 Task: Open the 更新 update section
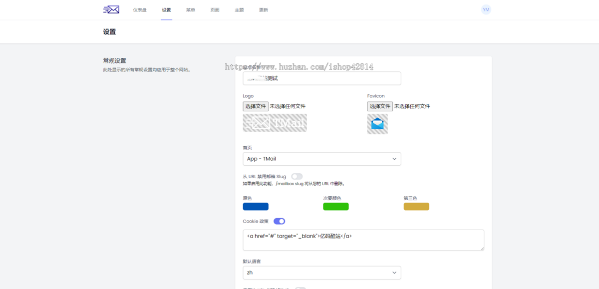pyautogui.click(x=264, y=10)
